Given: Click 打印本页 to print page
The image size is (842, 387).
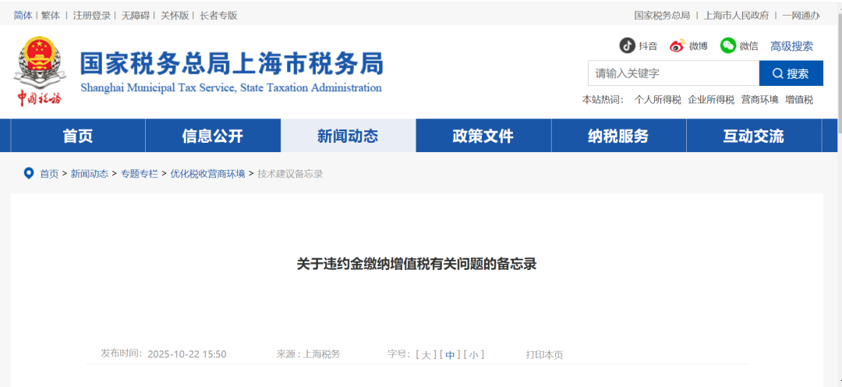Looking at the screenshot, I should click(x=544, y=354).
